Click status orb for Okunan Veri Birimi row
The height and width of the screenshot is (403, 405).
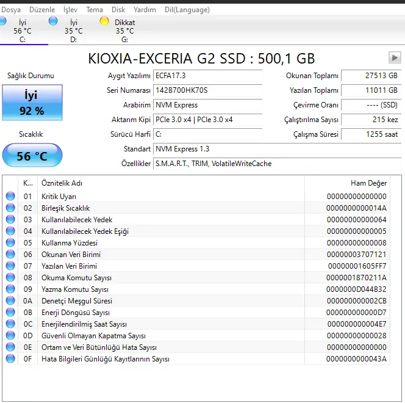tap(10, 254)
